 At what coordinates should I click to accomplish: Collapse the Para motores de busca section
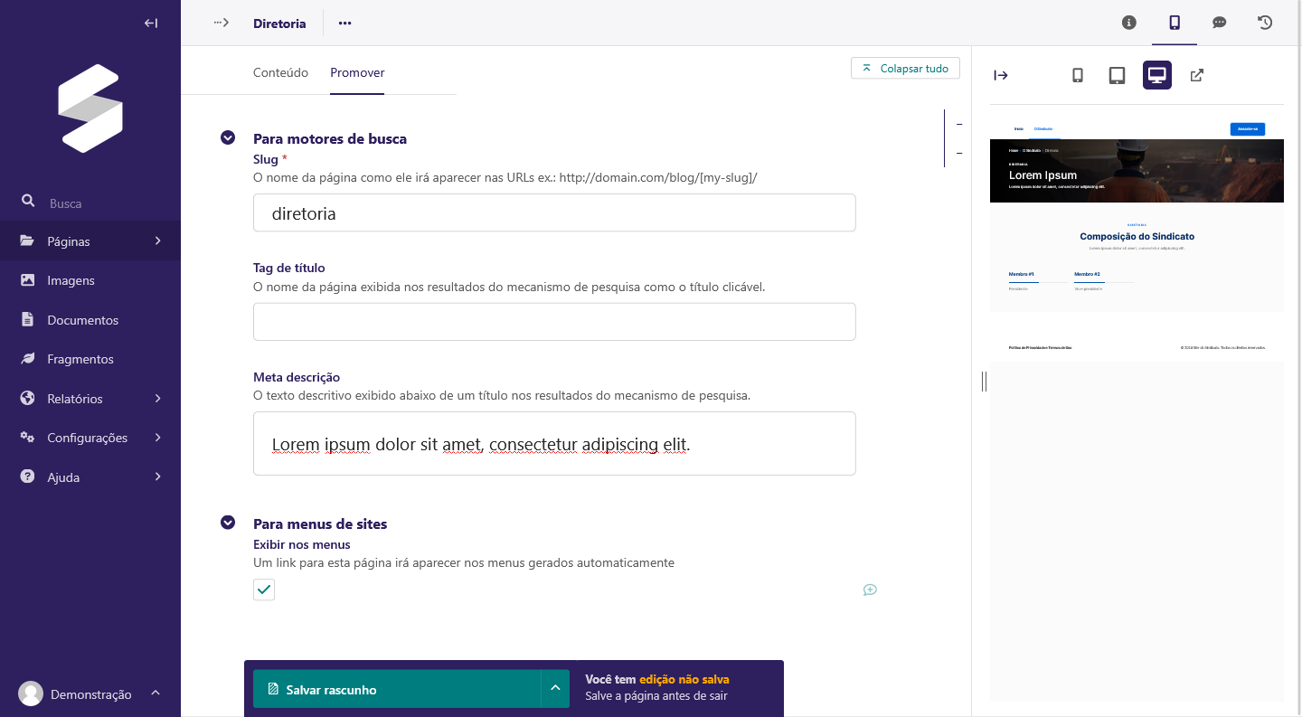[x=228, y=137]
